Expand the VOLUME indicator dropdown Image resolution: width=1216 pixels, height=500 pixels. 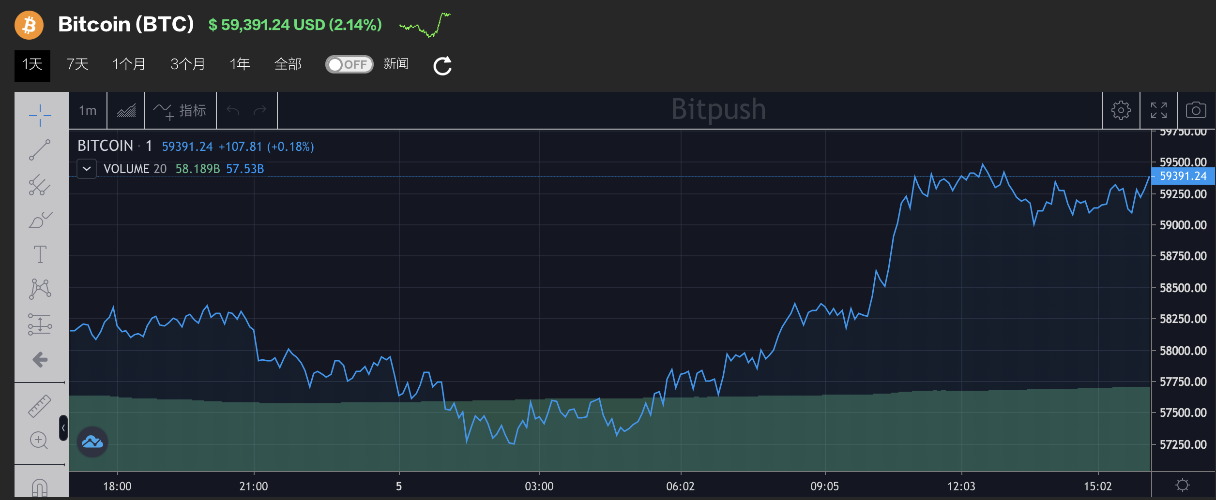pos(87,169)
